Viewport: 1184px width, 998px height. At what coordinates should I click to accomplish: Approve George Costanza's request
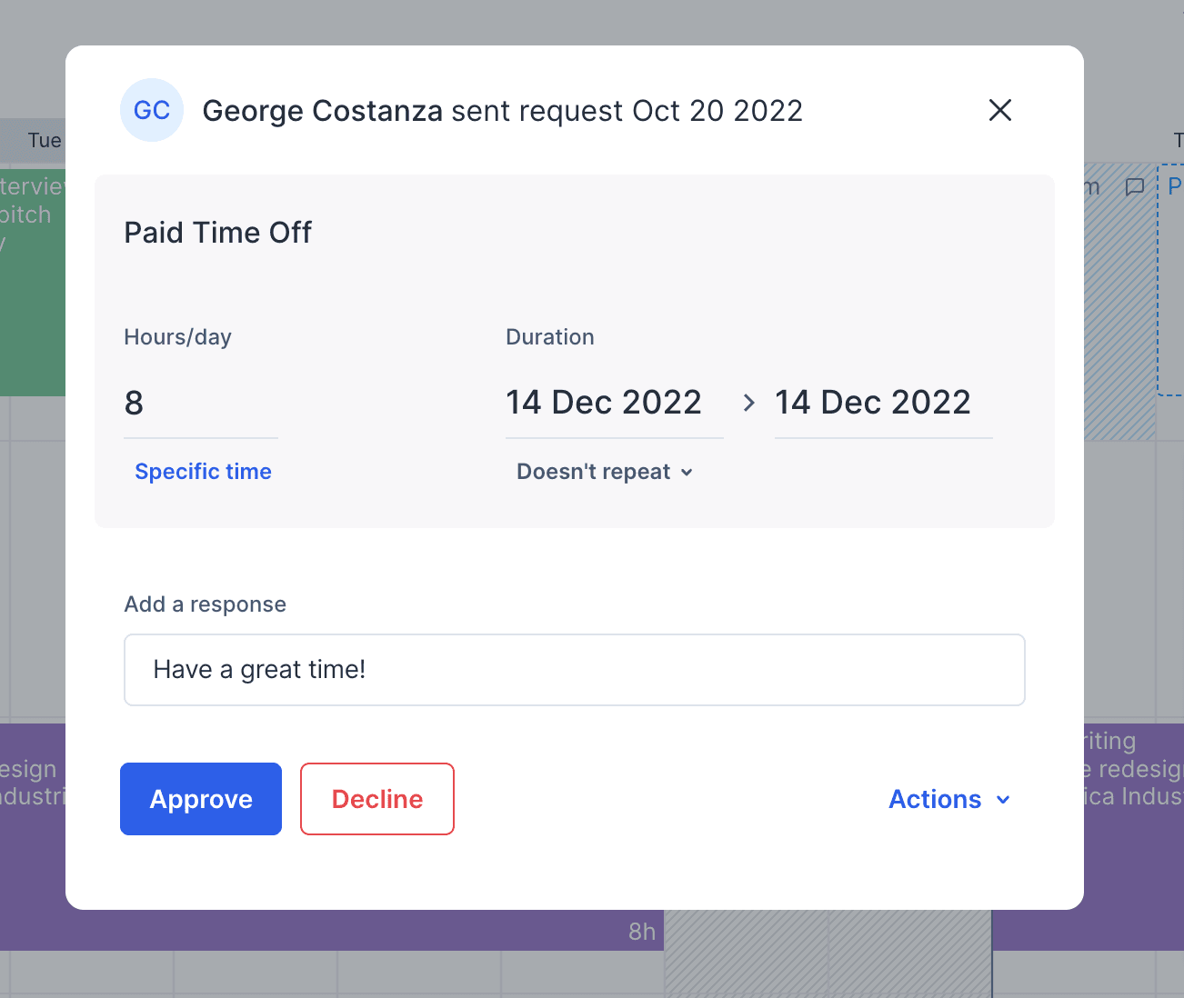(x=201, y=799)
